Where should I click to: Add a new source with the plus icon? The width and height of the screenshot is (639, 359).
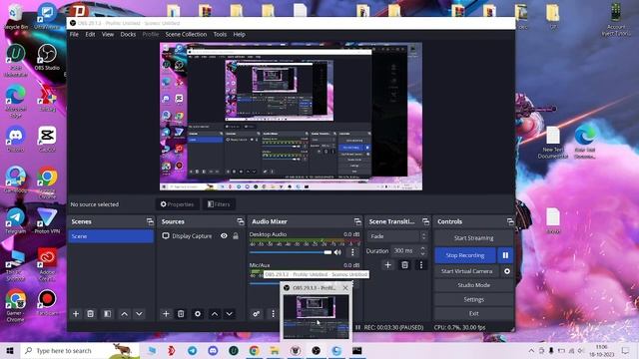pos(166,314)
